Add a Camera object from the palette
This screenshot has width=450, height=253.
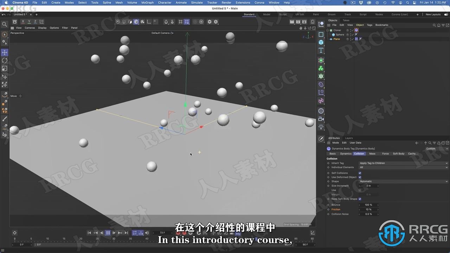[321, 119]
